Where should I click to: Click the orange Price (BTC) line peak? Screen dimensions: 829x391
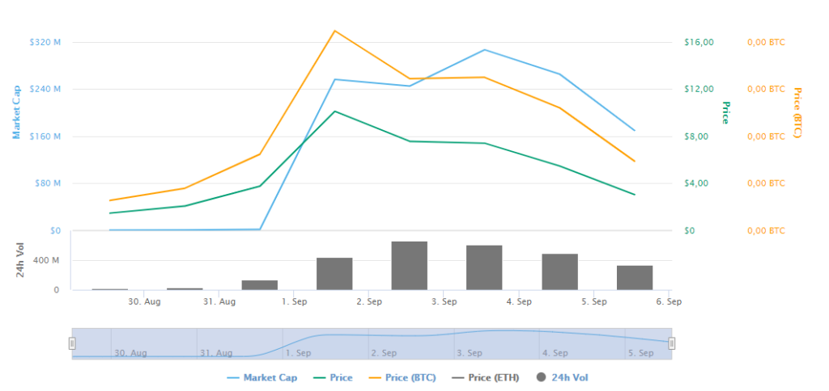[334, 31]
